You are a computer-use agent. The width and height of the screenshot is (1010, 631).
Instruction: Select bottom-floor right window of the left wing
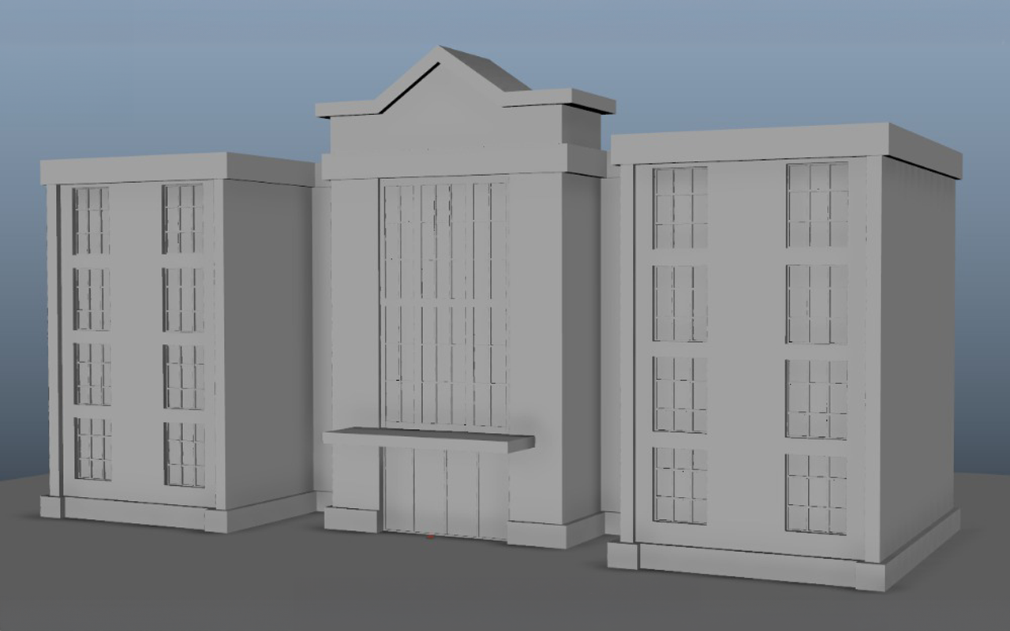(185, 454)
